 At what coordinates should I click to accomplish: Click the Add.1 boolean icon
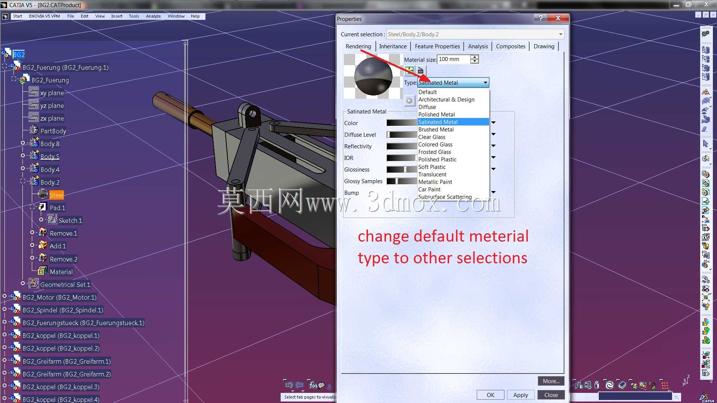[43, 245]
